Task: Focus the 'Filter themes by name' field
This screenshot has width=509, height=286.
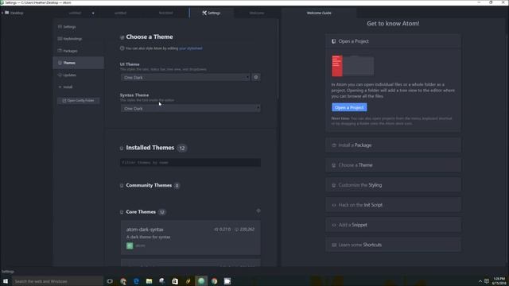Action: [190, 162]
